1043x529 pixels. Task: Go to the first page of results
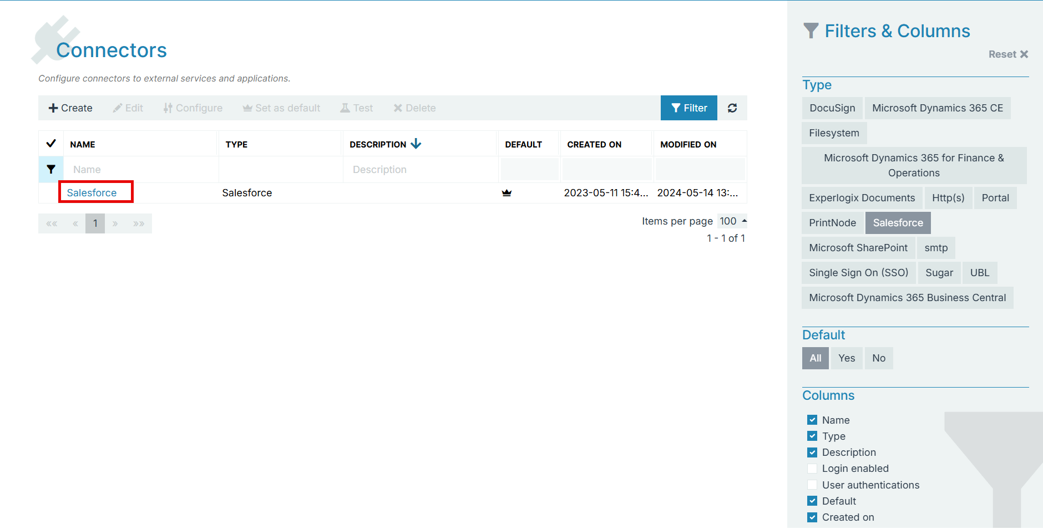[x=52, y=223]
